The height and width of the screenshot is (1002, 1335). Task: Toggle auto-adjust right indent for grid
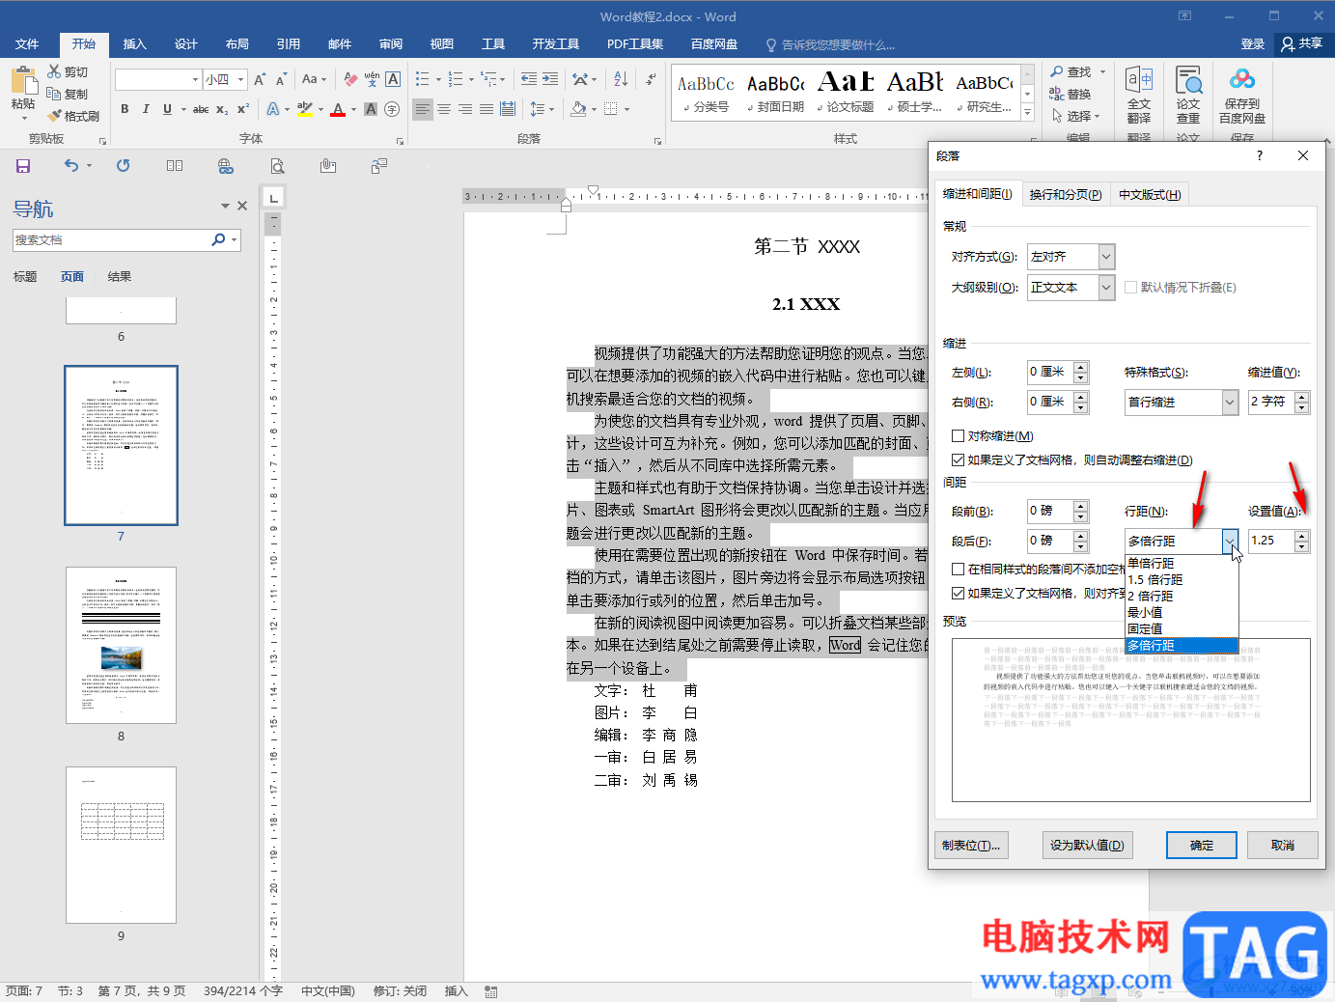(x=958, y=460)
